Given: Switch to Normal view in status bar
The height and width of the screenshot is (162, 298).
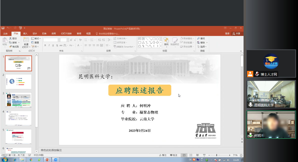Looking at the screenshot, I should pyautogui.click(x=184, y=155).
